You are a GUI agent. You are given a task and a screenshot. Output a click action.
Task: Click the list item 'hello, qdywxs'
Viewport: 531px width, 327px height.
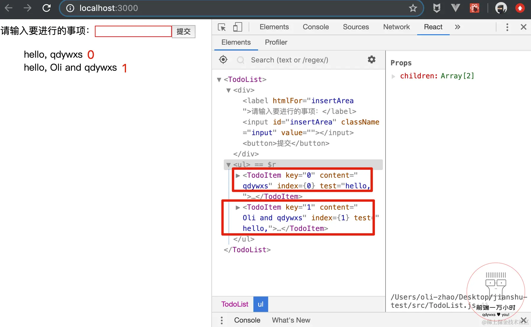[53, 55]
